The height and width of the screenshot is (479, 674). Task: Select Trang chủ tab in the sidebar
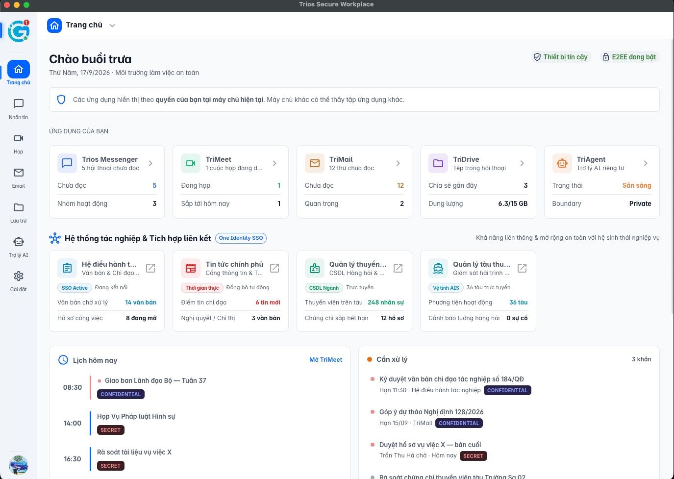click(19, 73)
